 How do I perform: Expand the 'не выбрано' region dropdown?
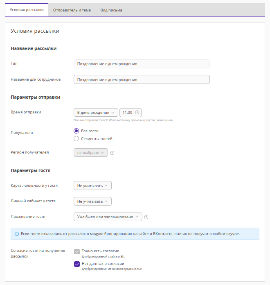coord(90,153)
